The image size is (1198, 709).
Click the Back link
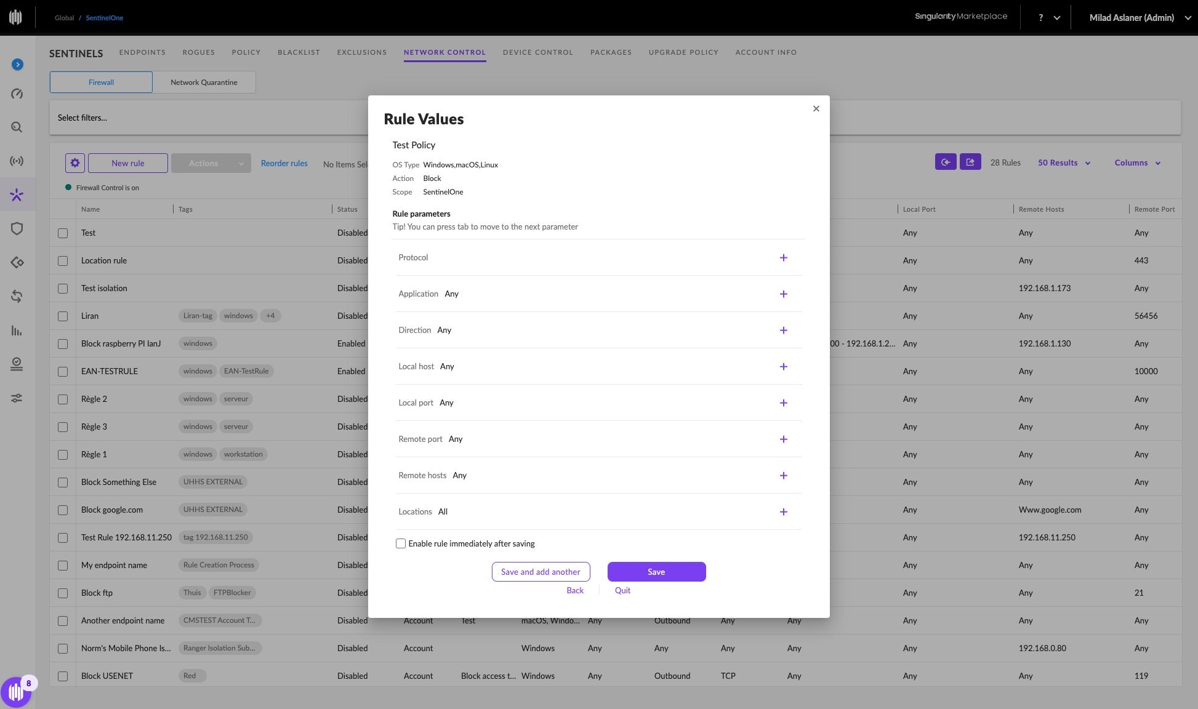click(574, 590)
